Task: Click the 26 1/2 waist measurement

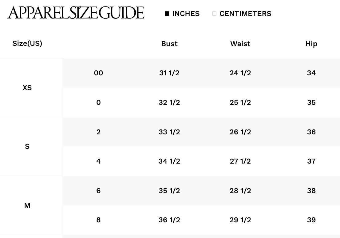Action: [x=240, y=132]
